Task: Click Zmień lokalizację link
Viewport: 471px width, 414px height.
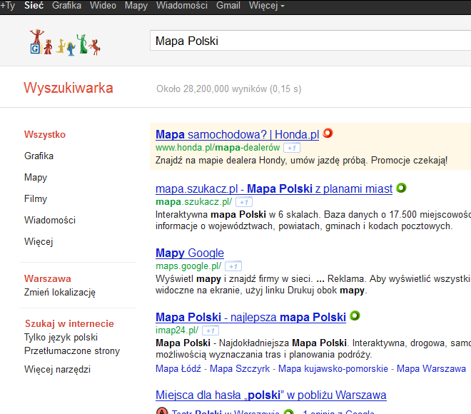Action: (60, 293)
